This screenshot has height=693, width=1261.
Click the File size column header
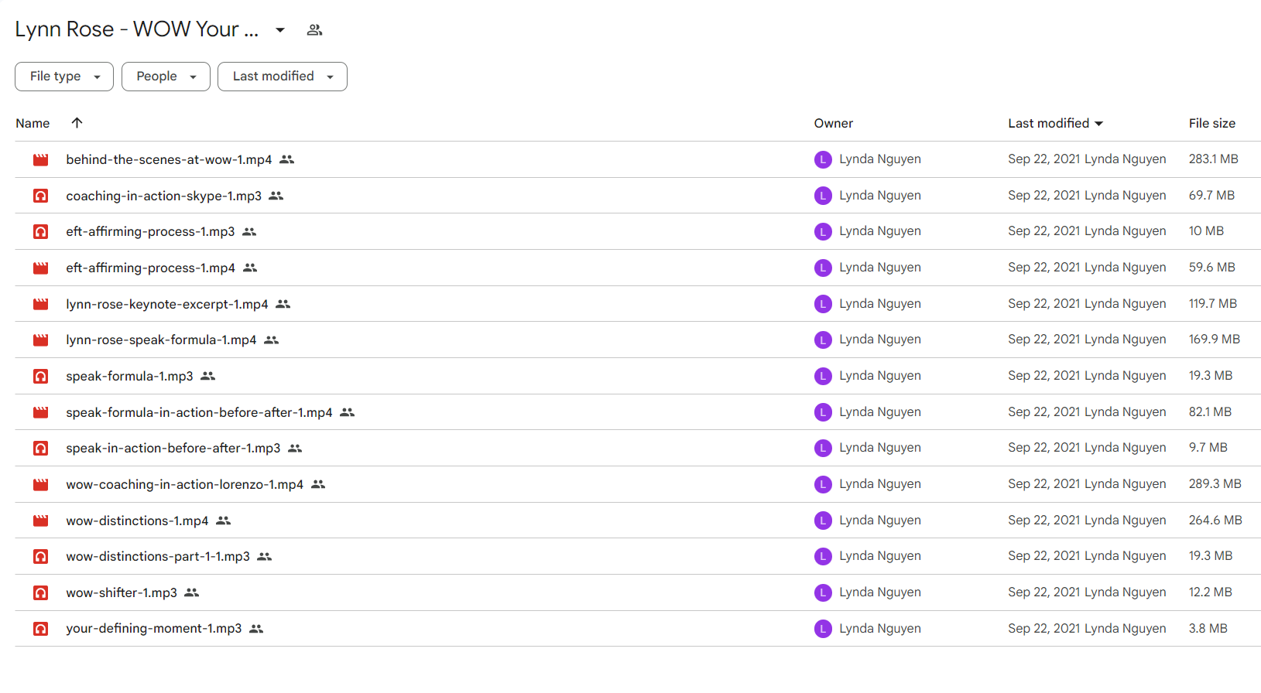point(1212,123)
